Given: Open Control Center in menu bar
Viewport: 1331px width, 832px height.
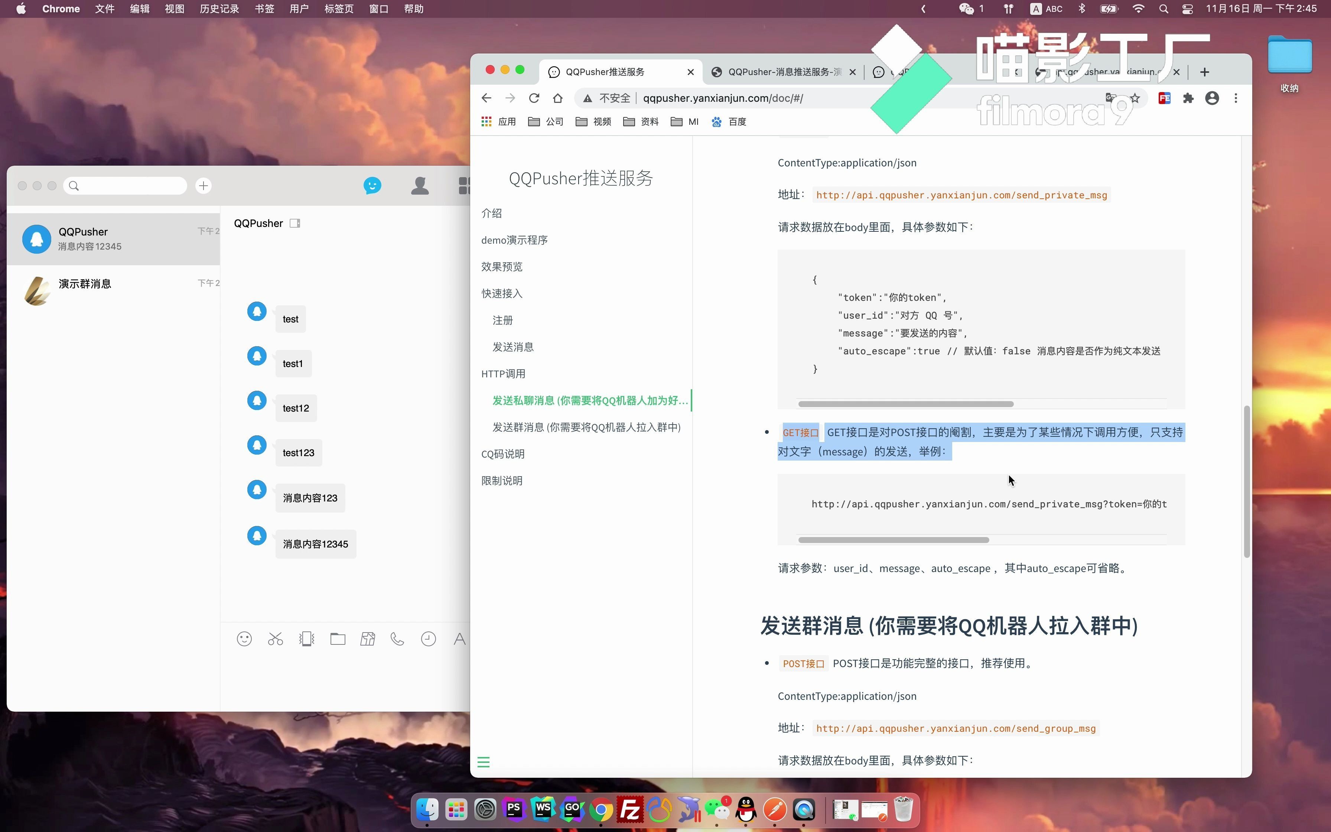Looking at the screenshot, I should point(1187,9).
